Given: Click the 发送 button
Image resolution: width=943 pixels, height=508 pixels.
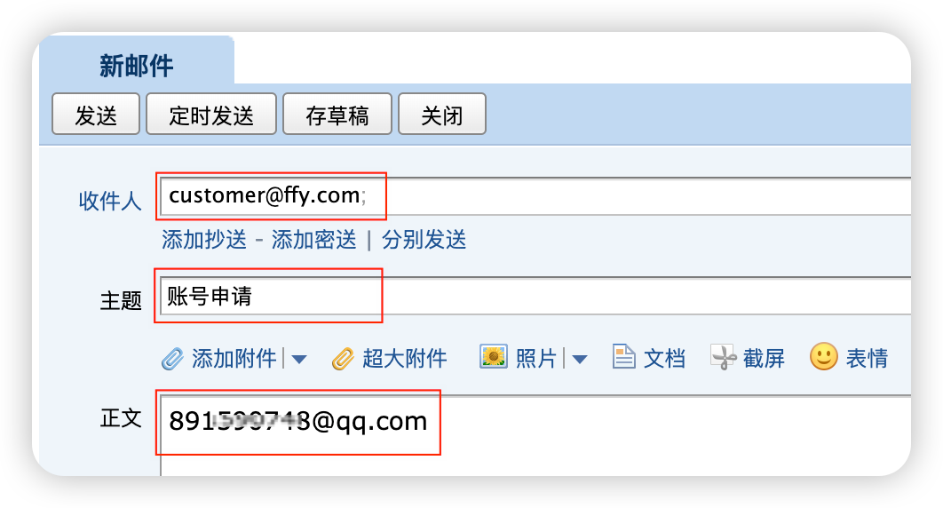Looking at the screenshot, I should tap(96, 114).
